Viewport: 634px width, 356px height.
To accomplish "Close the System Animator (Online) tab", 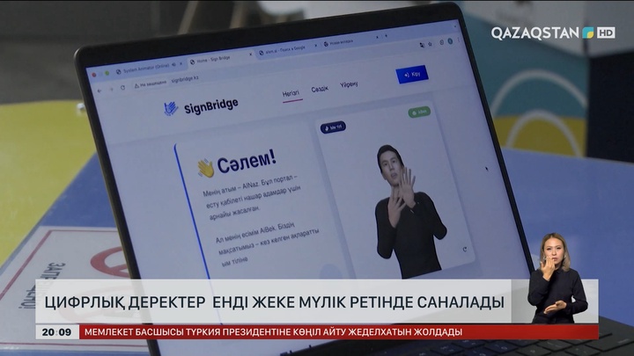I will (181, 63).
